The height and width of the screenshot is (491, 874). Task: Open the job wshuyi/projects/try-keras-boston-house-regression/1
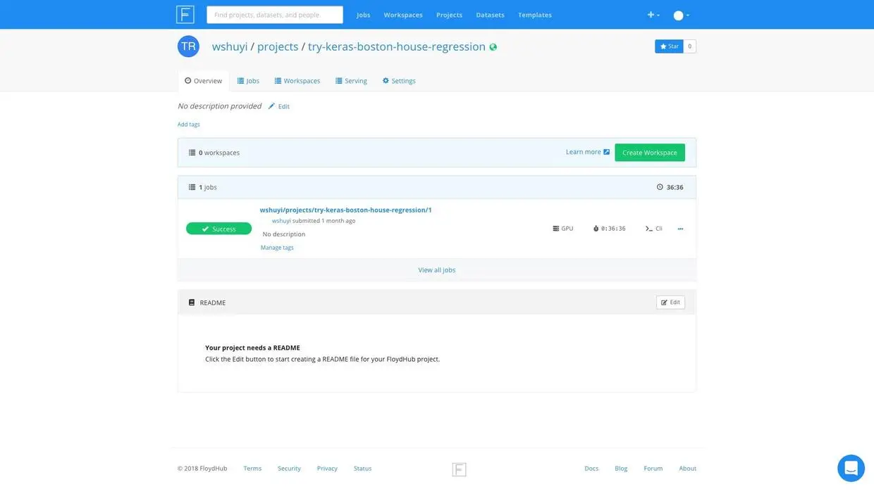[346, 210]
